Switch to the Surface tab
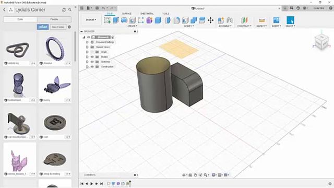 [127, 14]
